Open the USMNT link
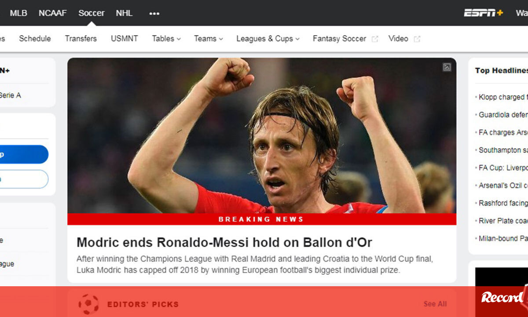The image size is (528, 317). click(x=125, y=38)
